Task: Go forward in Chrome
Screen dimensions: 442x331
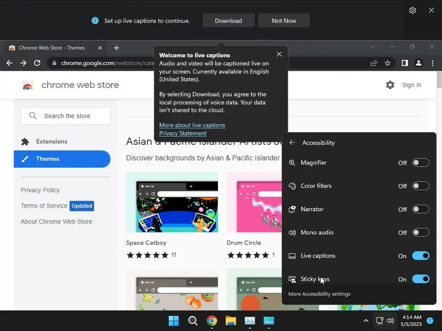Action: click(x=23, y=63)
